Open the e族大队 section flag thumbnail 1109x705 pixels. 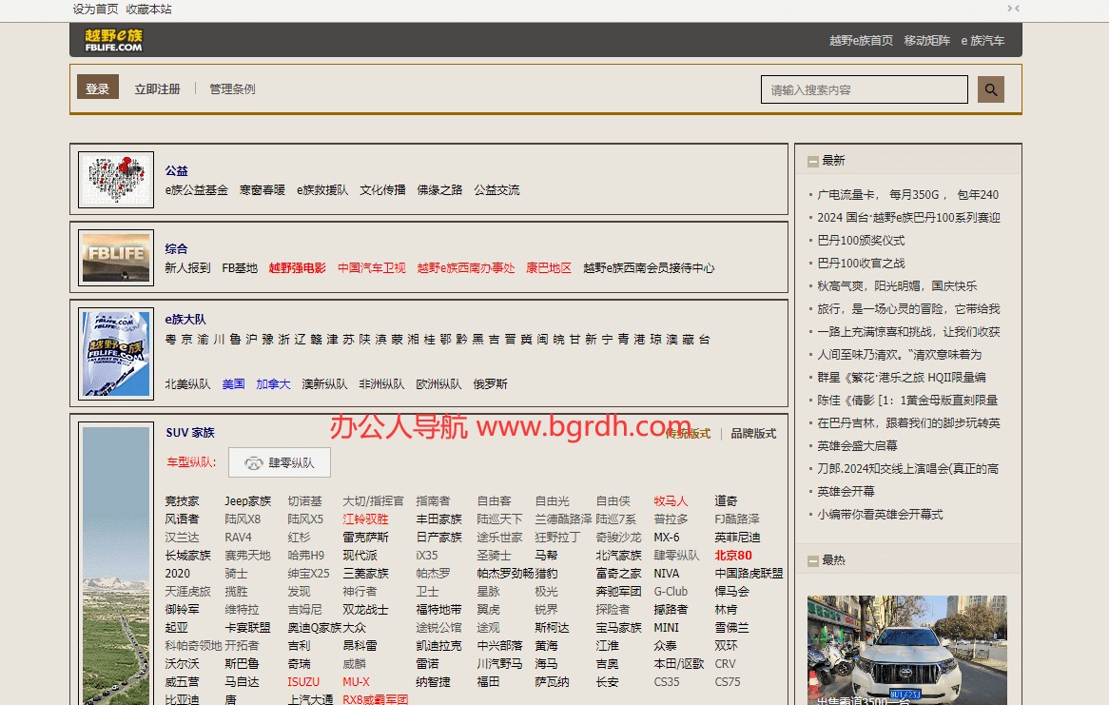(116, 354)
